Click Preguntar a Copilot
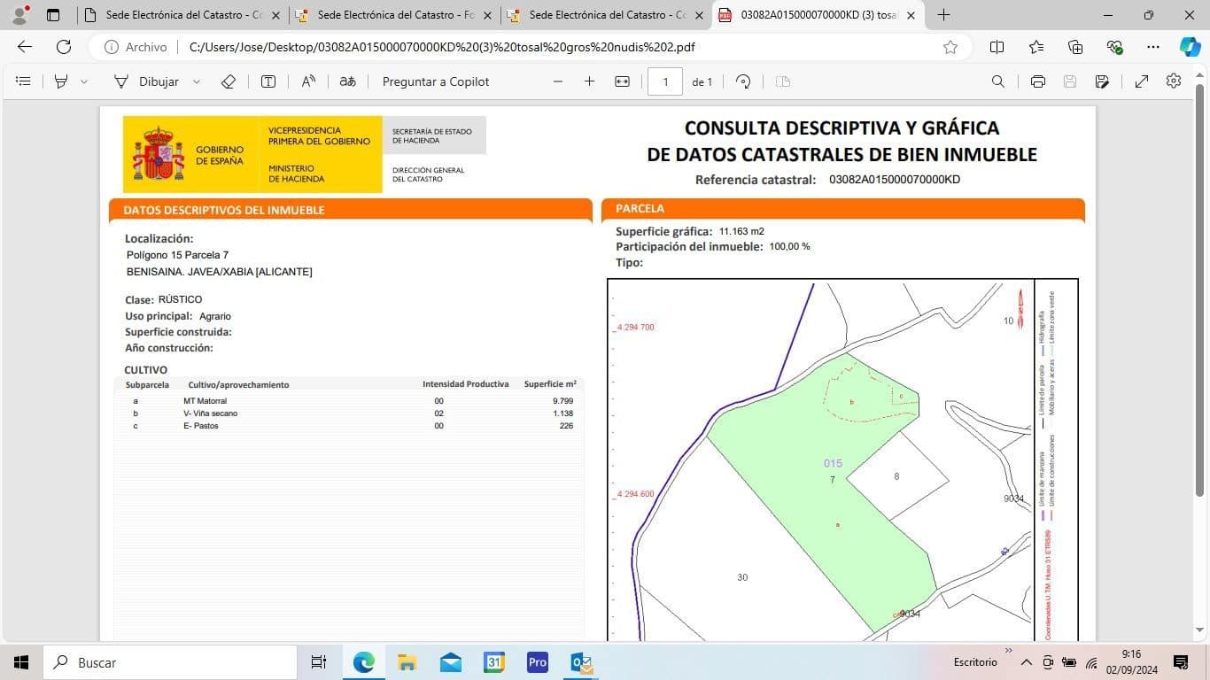 [x=435, y=81]
